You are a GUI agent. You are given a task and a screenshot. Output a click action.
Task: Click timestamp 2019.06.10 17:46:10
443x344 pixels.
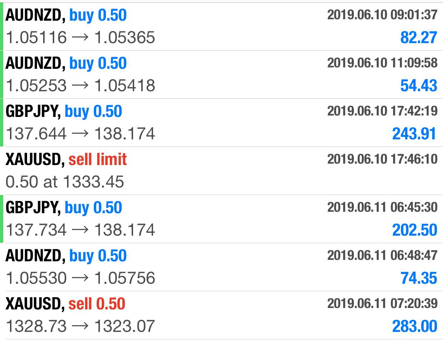(382, 159)
